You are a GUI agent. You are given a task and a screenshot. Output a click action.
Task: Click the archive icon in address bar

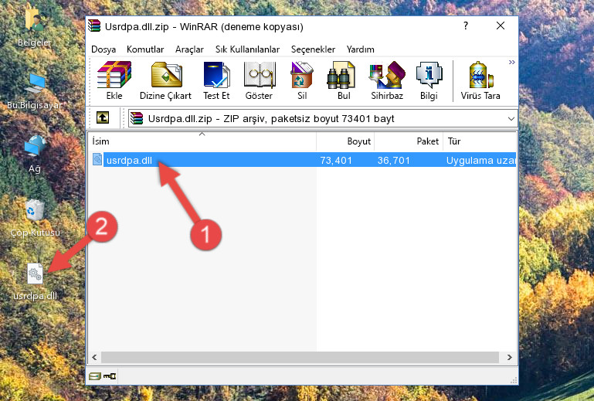[137, 118]
